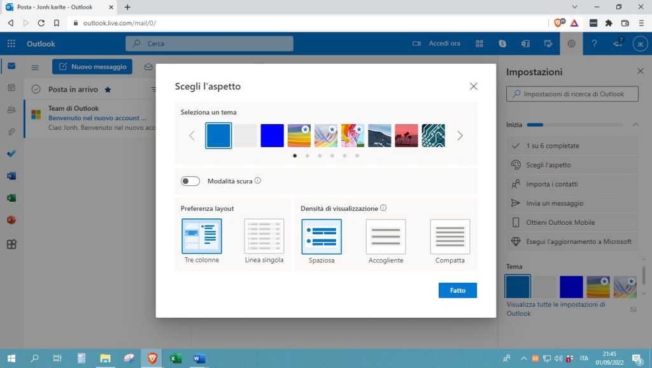Show previous themes with left chevron

[x=192, y=136]
